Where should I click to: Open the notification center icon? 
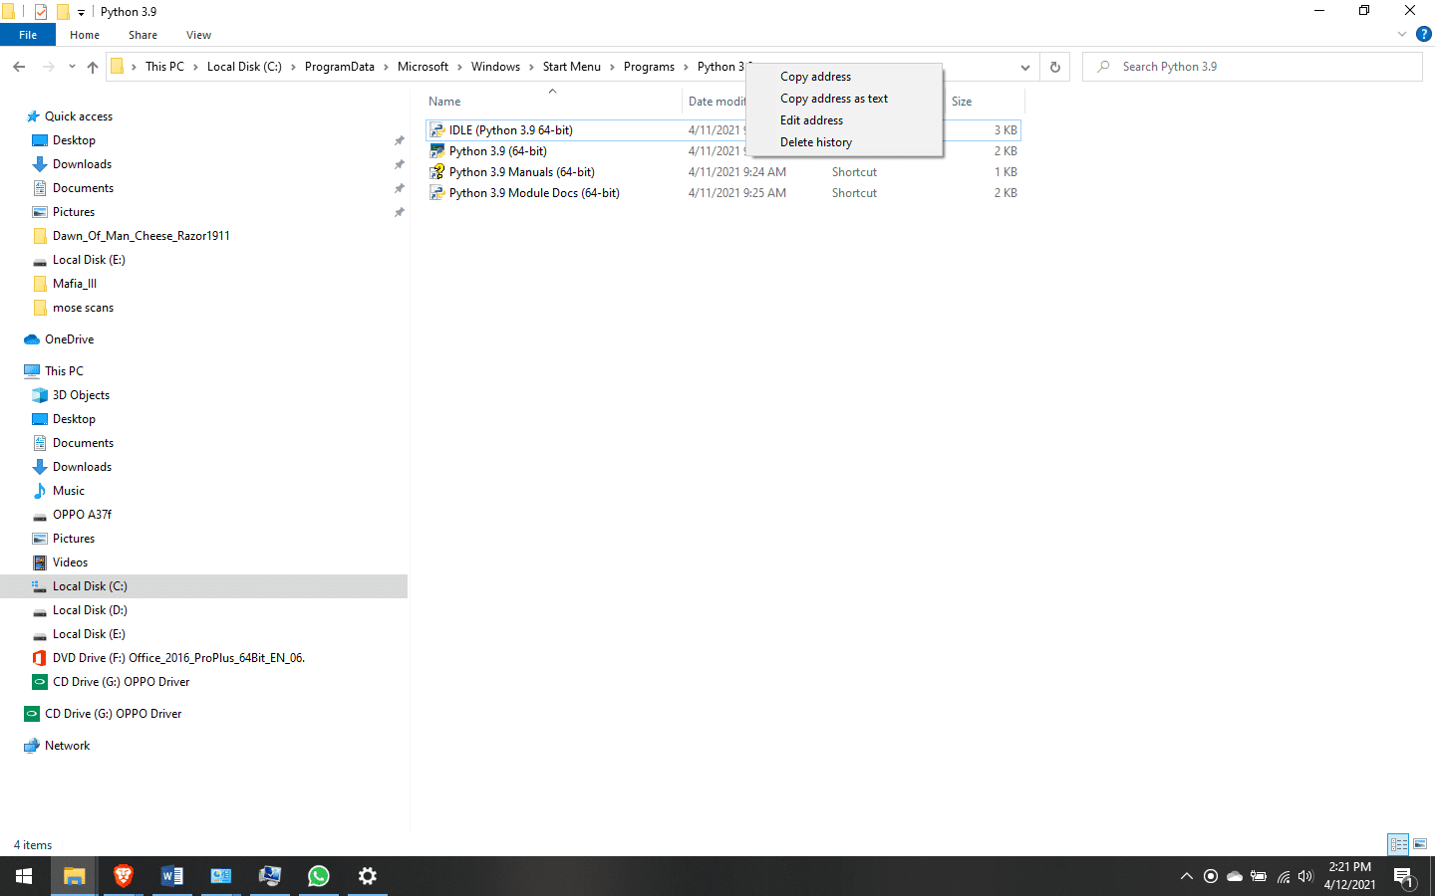click(x=1404, y=877)
